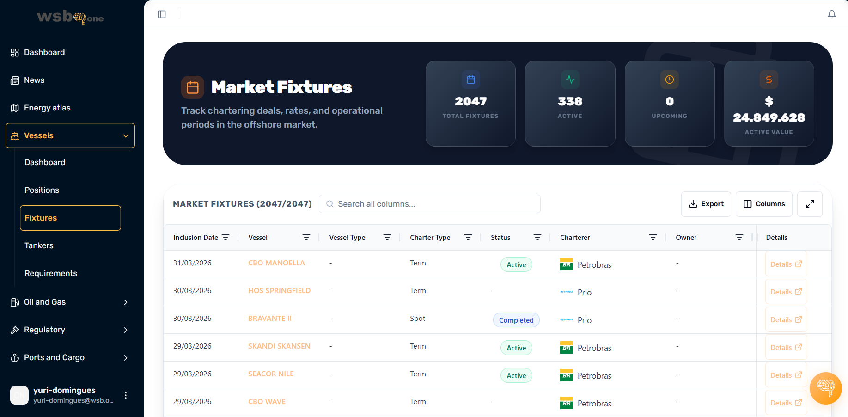Open the notifications bell icon
The width and height of the screenshot is (848, 417).
[831, 14]
